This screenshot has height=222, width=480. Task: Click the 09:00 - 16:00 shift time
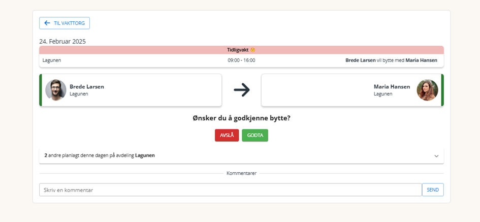coord(241,60)
